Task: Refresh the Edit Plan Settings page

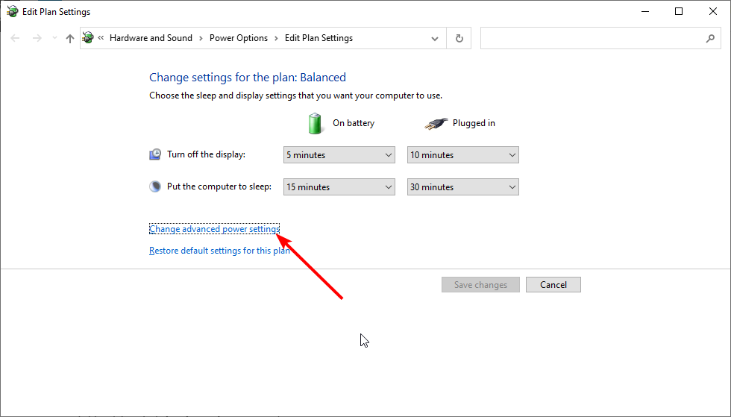Action: point(459,38)
